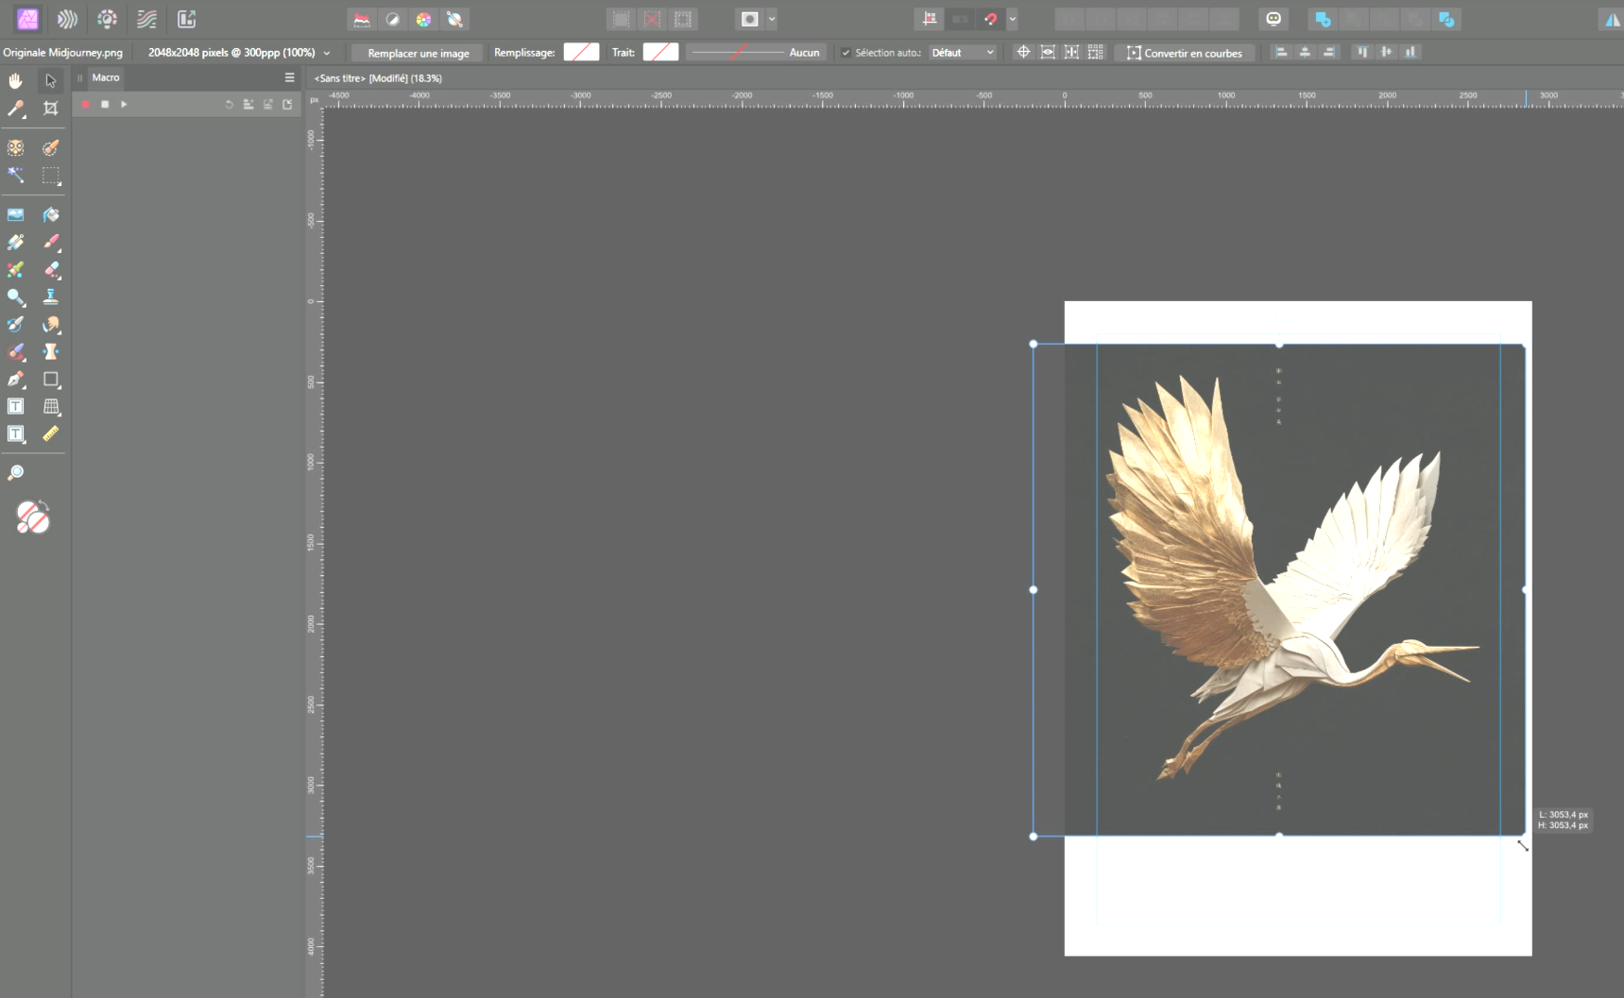The width and height of the screenshot is (1624, 998).
Task: Toggle magnetic snapping on or off
Action: pos(990,19)
